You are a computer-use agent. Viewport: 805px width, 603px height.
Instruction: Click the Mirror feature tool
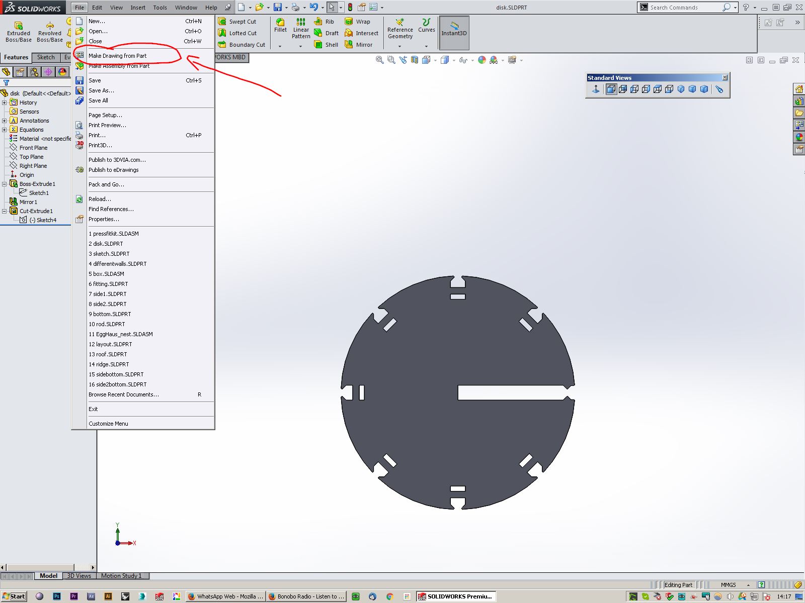pyautogui.click(x=358, y=45)
